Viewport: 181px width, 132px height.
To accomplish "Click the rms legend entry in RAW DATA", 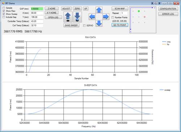I will coord(167,42).
